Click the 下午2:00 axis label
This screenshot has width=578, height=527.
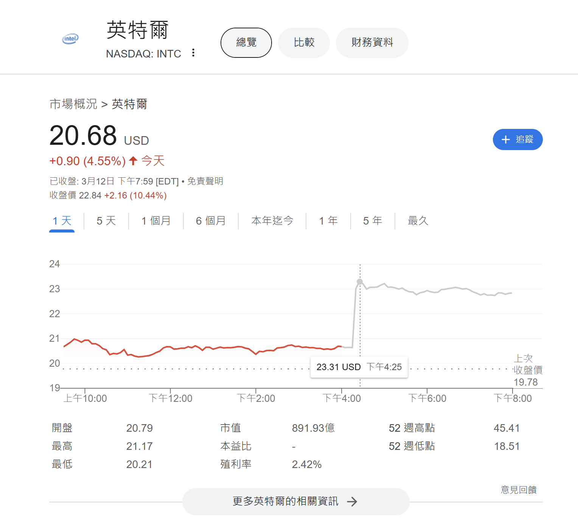[x=256, y=398]
